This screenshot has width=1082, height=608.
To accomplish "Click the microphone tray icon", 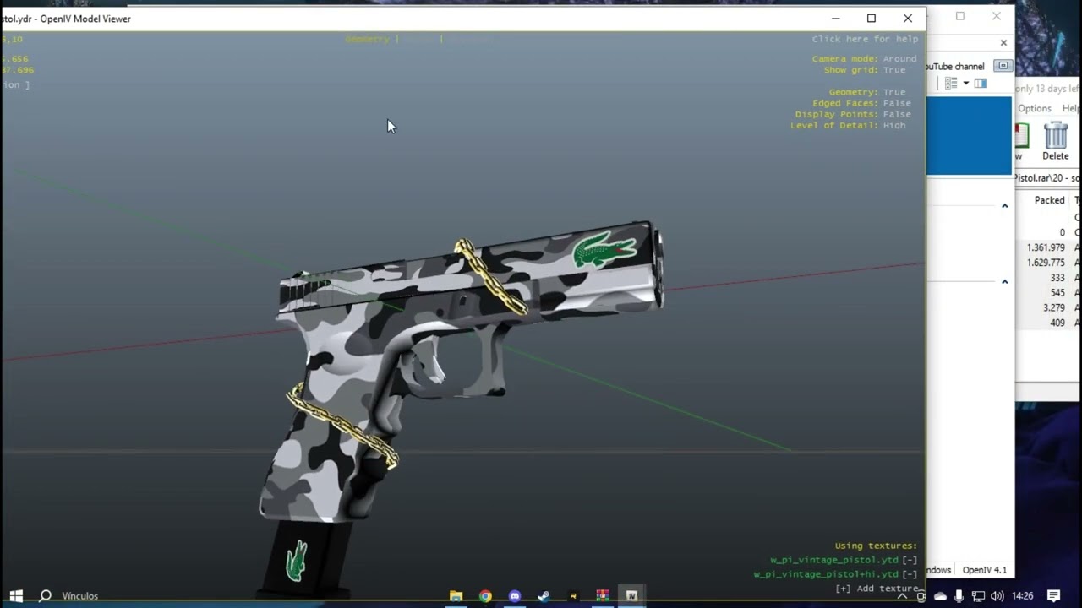I will point(959,596).
